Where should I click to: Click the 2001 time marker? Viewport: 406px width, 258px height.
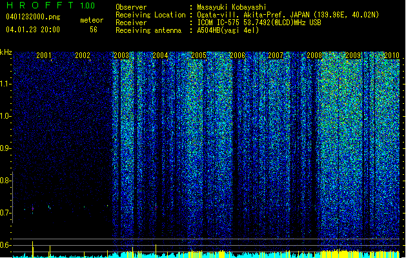pyautogui.click(x=43, y=55)
